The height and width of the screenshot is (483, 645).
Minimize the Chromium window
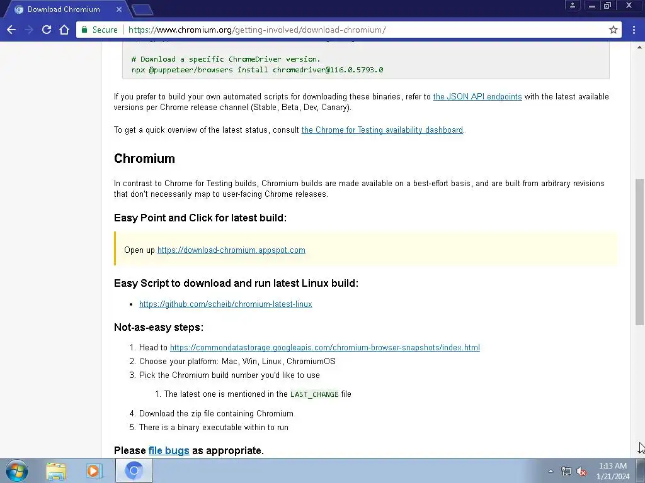click(x=592, y=5)
